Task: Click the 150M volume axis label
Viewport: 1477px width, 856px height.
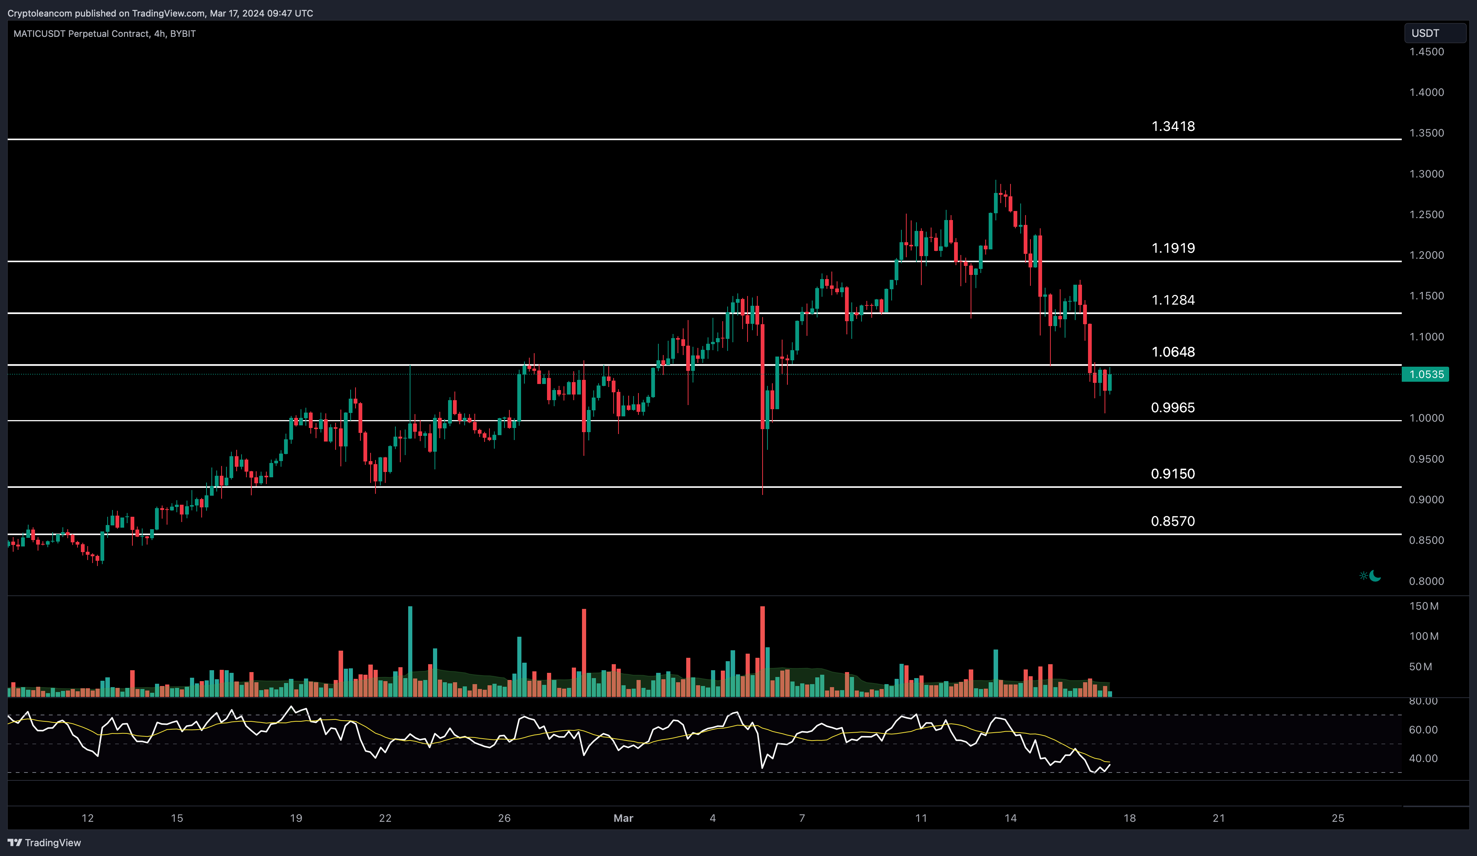Action: [x=1424, y=606]
